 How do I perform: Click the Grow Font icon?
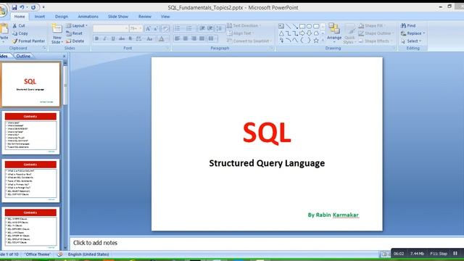click(x=148, y=28)
